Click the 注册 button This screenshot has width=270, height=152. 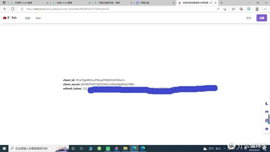[261, 18]
